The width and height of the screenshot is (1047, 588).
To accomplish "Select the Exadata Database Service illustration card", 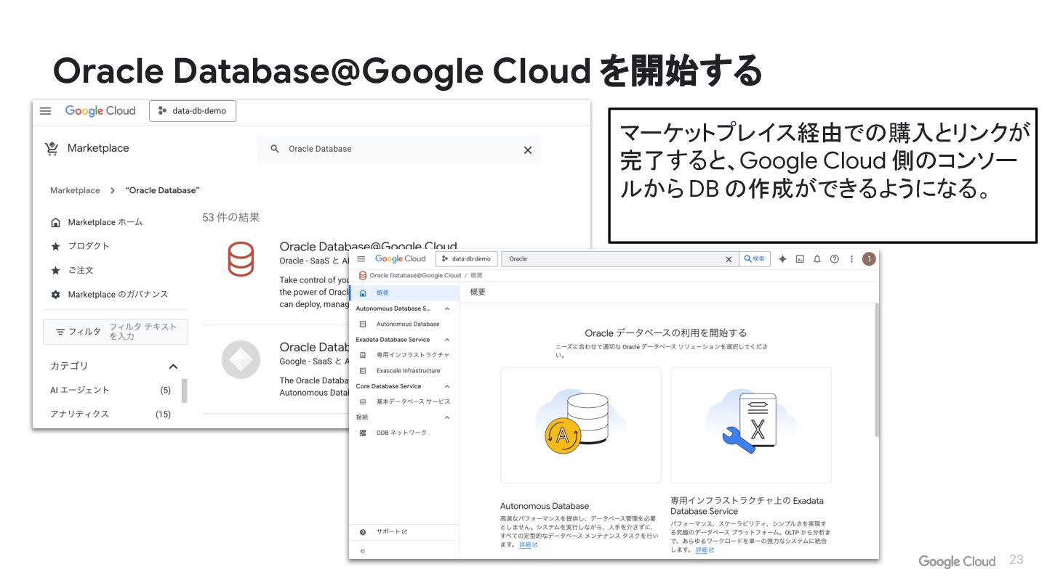I will (751, 425).
